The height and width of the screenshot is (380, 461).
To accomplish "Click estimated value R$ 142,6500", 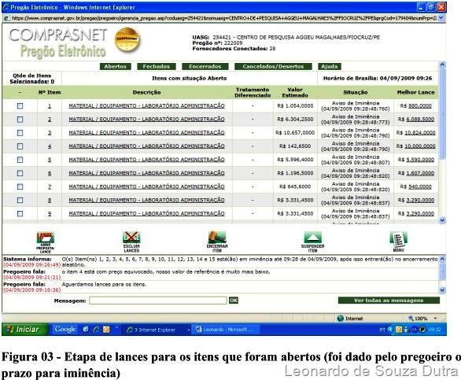I will pyautogui.click(x=295, y=146).
